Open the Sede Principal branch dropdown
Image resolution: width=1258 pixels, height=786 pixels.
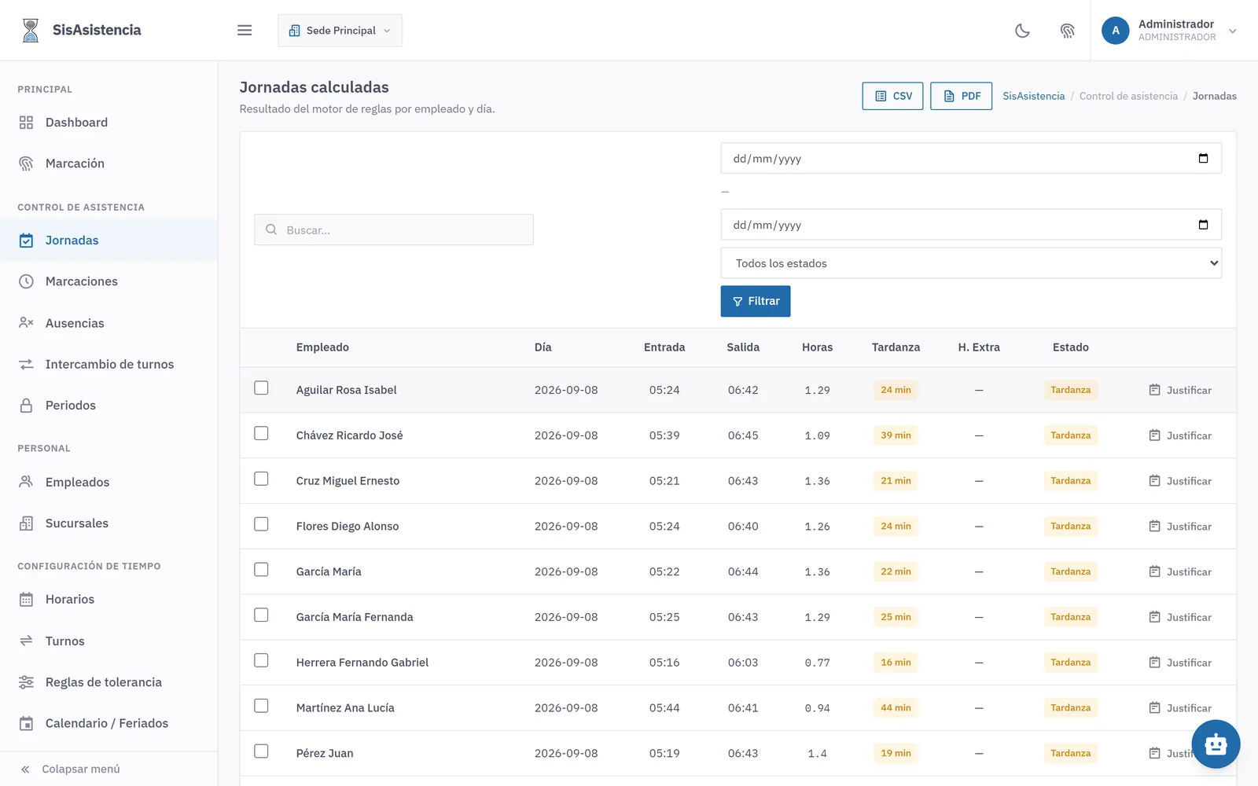340,30
